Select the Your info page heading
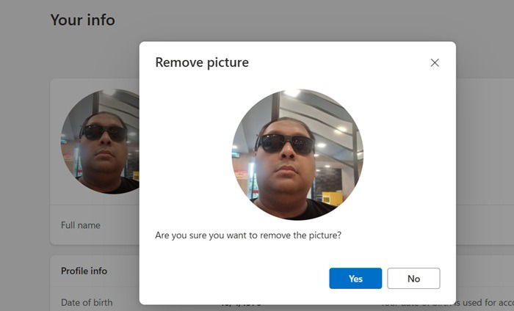This screenshot has height=311, width=514. pyautogui.click(x=82, y=20)
